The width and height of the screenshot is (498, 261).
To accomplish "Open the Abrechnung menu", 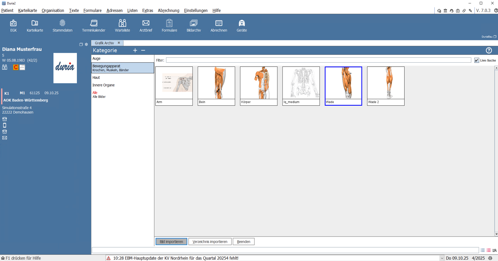I will point(168,11).
